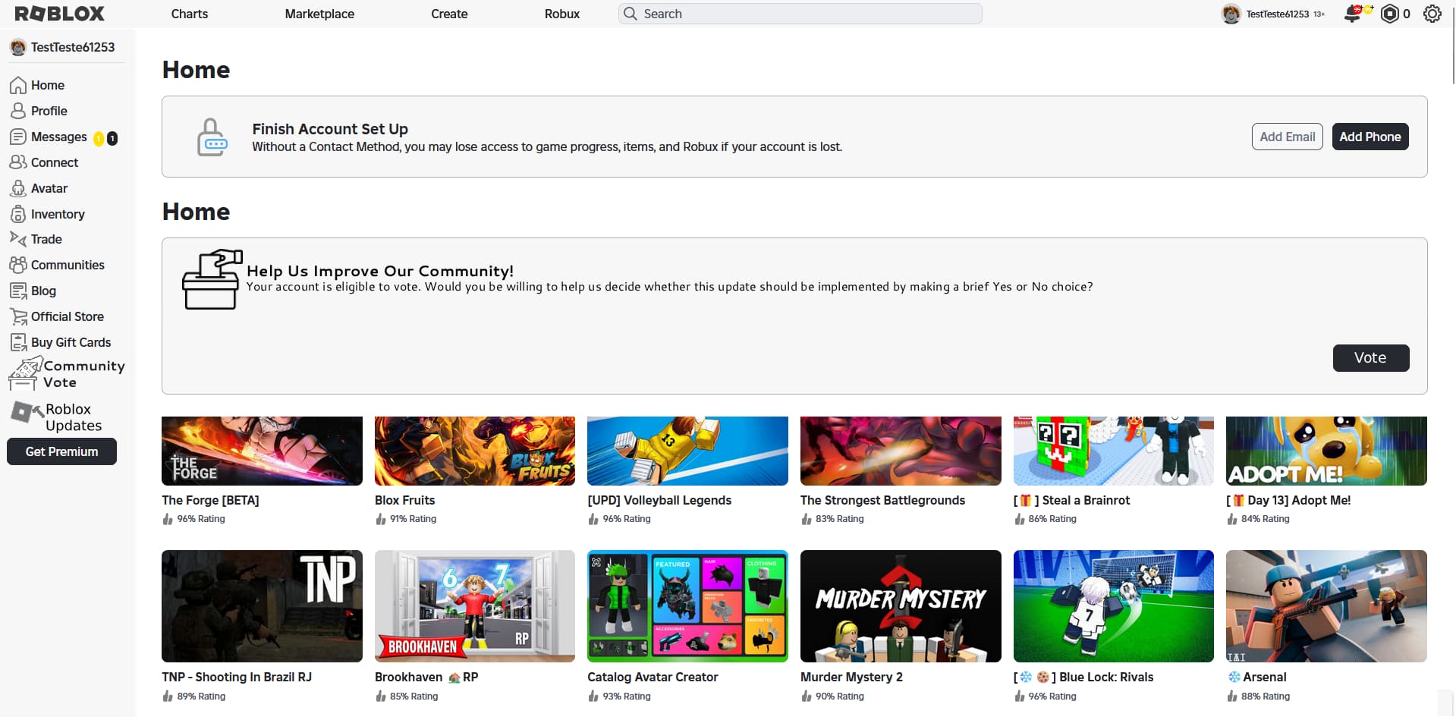1456x717 pixels.
Task: Open the Avatar editor icon
Action: (18, 188)
